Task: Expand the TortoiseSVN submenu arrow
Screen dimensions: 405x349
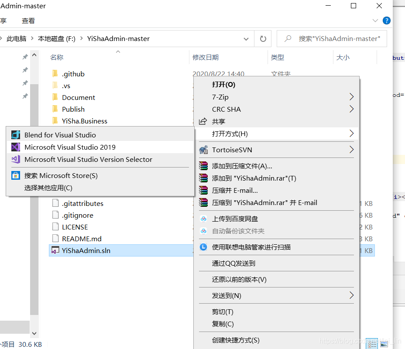Action: click(351, 150)
